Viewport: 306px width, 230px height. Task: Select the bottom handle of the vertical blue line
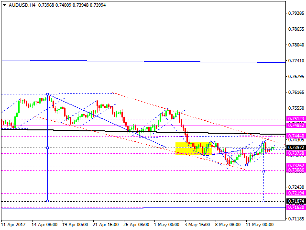coord(48,201)
